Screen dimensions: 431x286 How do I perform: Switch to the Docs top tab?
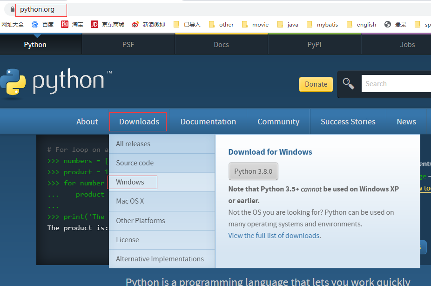point(221,45)
